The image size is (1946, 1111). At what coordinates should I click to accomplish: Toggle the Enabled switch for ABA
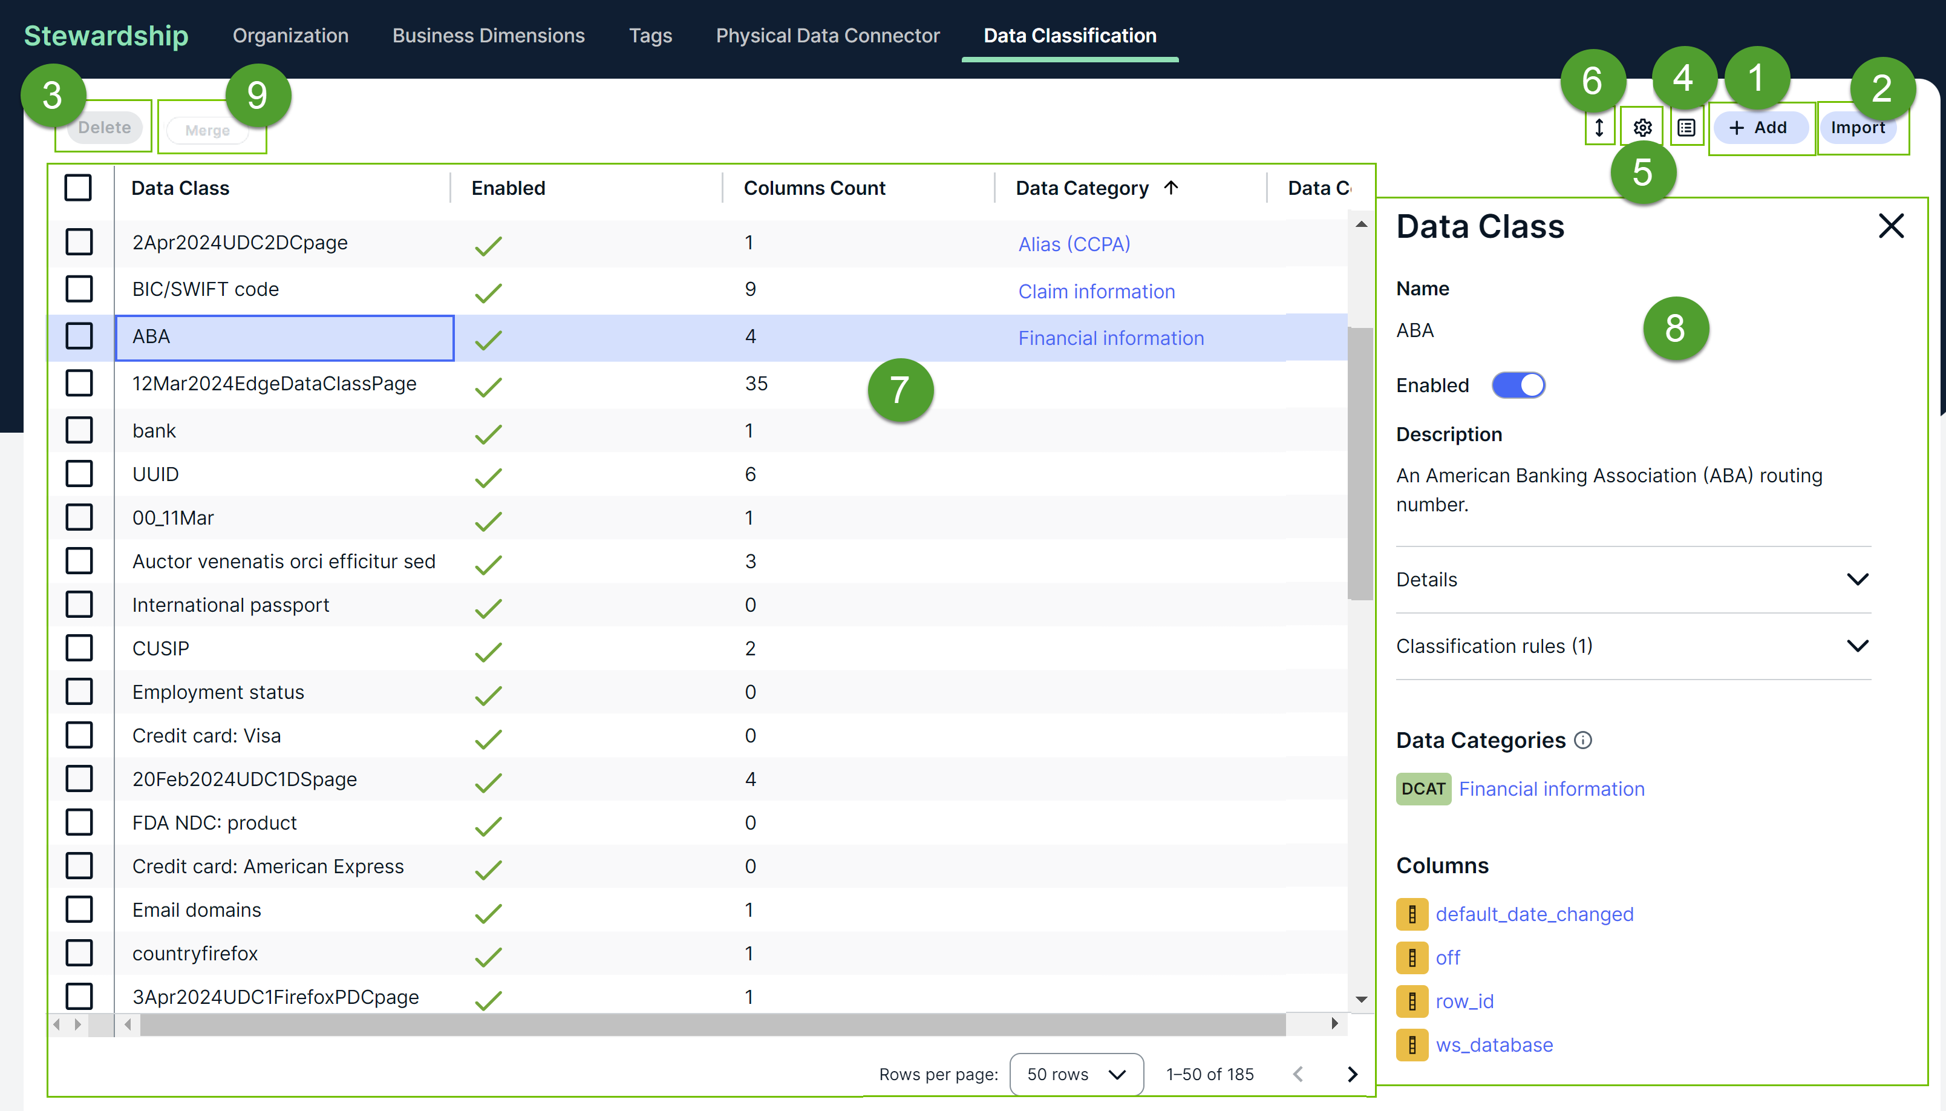(x=1518, y=385)
